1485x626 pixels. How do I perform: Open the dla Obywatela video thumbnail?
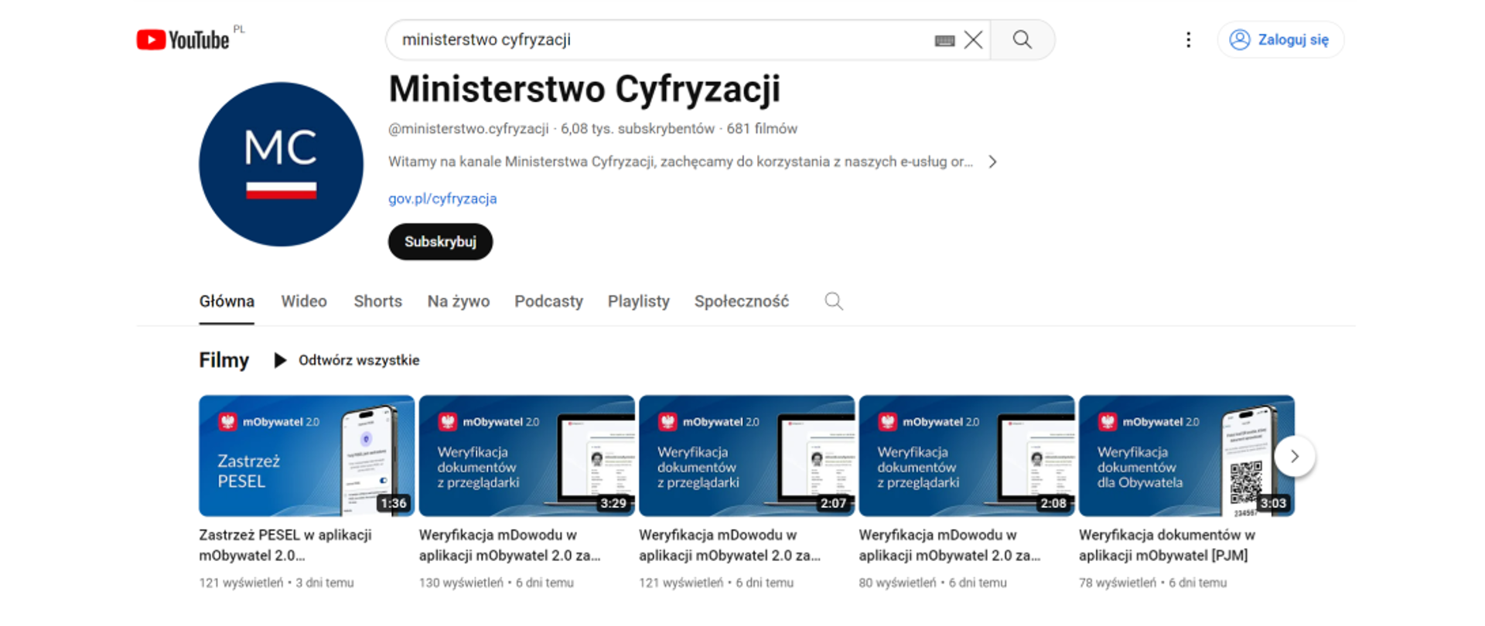(1186, 456)
